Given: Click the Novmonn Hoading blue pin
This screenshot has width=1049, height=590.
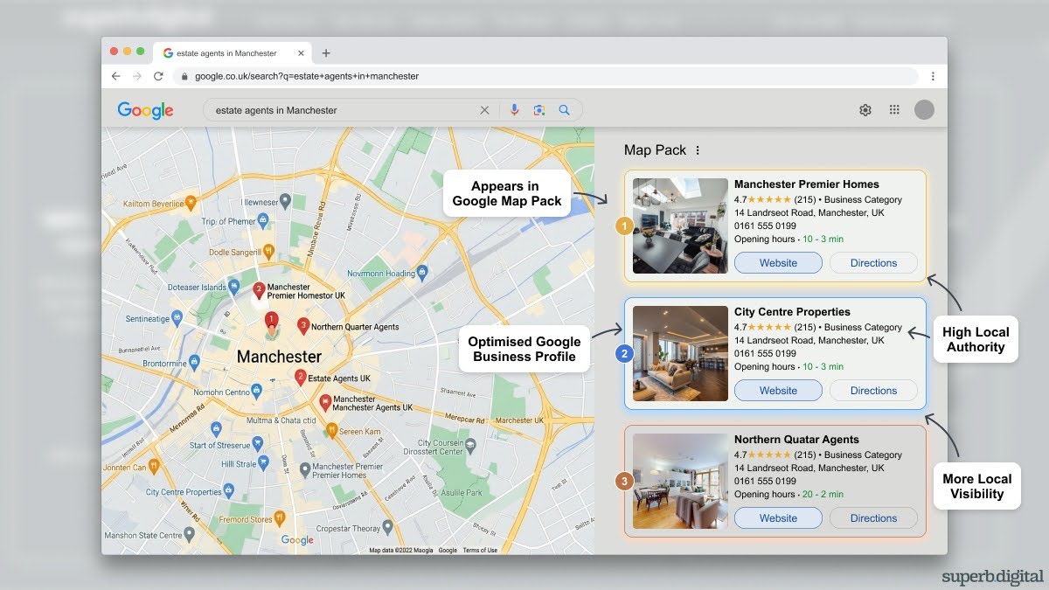Looking at the screenshot, I should point(422,273).
